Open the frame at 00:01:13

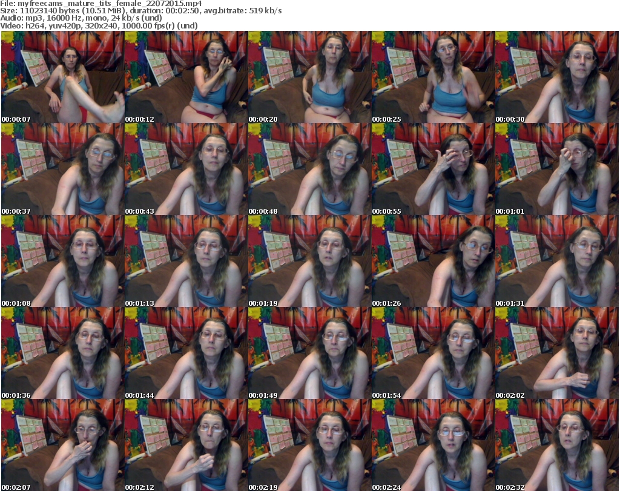[186, 262]
